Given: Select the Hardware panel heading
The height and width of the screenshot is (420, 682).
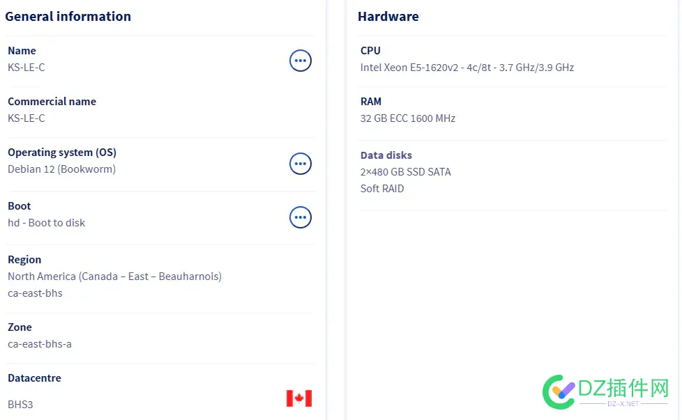Looking at the screenshot, I should click(388, 16).
